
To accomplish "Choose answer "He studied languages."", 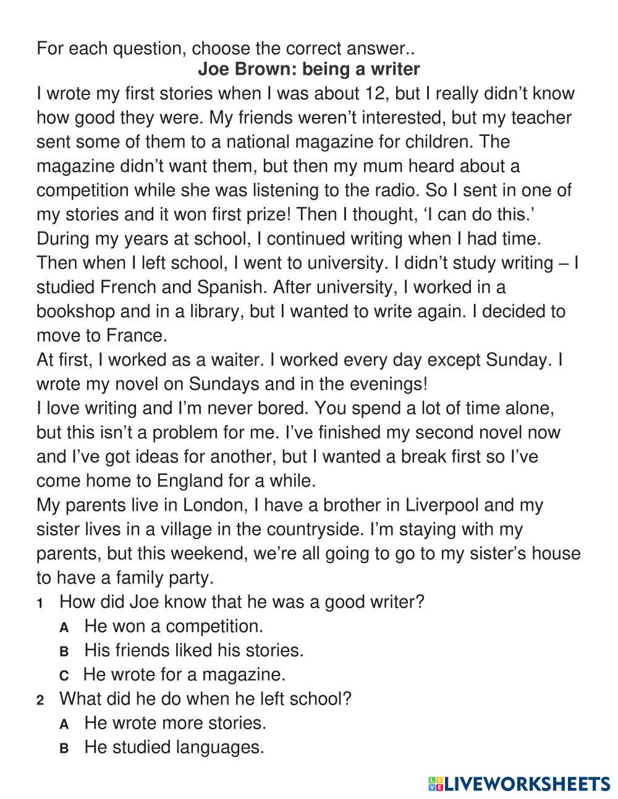I will [x=174, y=747].
